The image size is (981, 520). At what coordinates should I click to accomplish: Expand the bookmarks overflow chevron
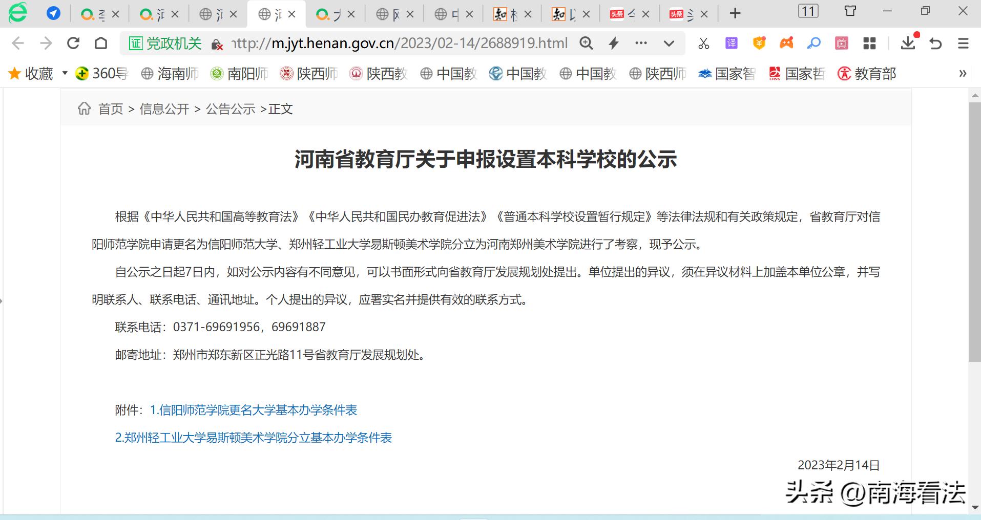pyautogui.click(x=962, y=73)
